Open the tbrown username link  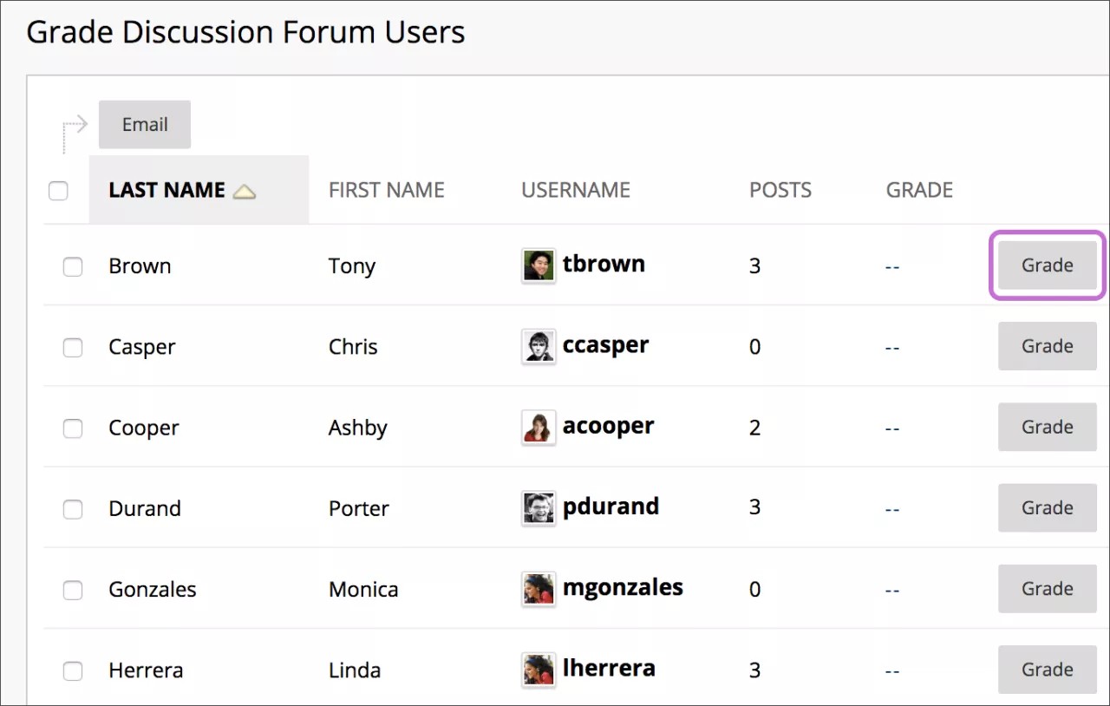tap(604, 264)
